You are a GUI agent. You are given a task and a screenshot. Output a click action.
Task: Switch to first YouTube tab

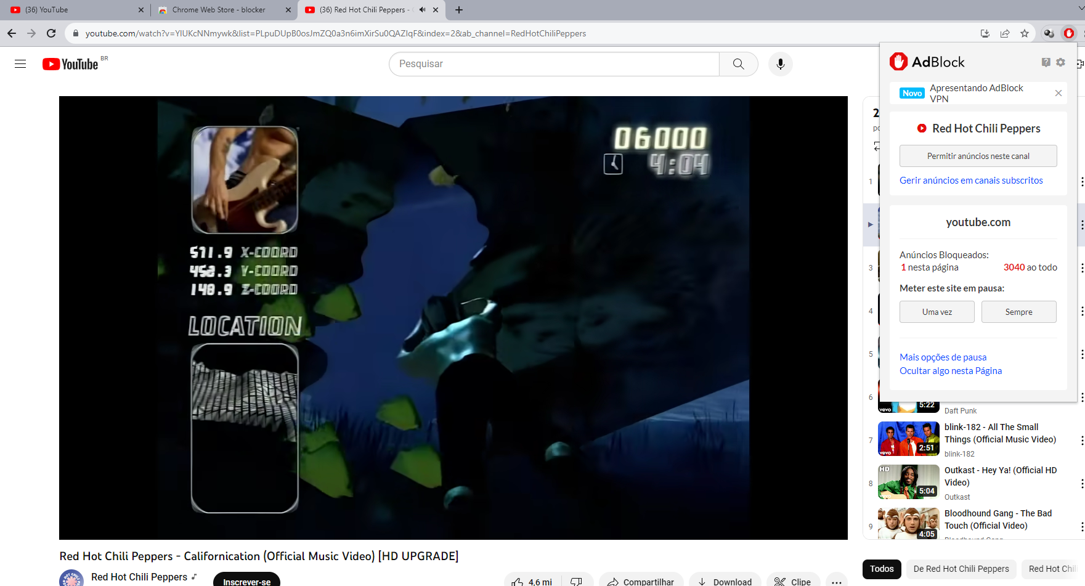click(x=75, y=10)
